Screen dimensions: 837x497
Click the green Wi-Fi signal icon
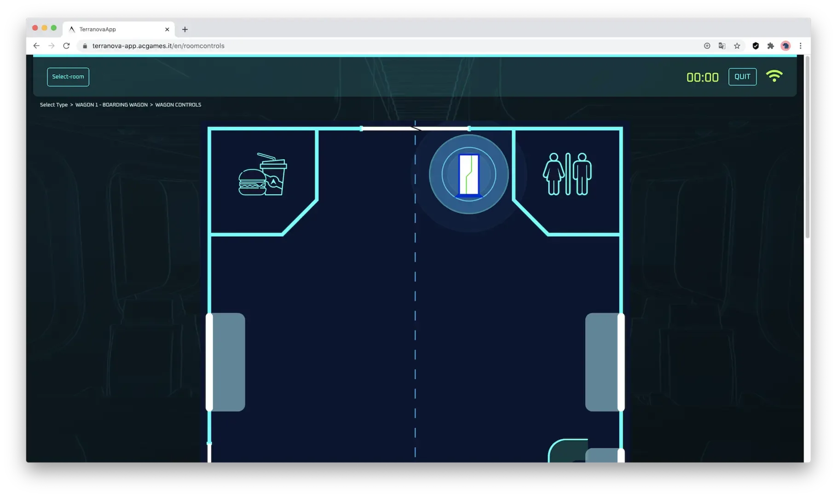774,76
